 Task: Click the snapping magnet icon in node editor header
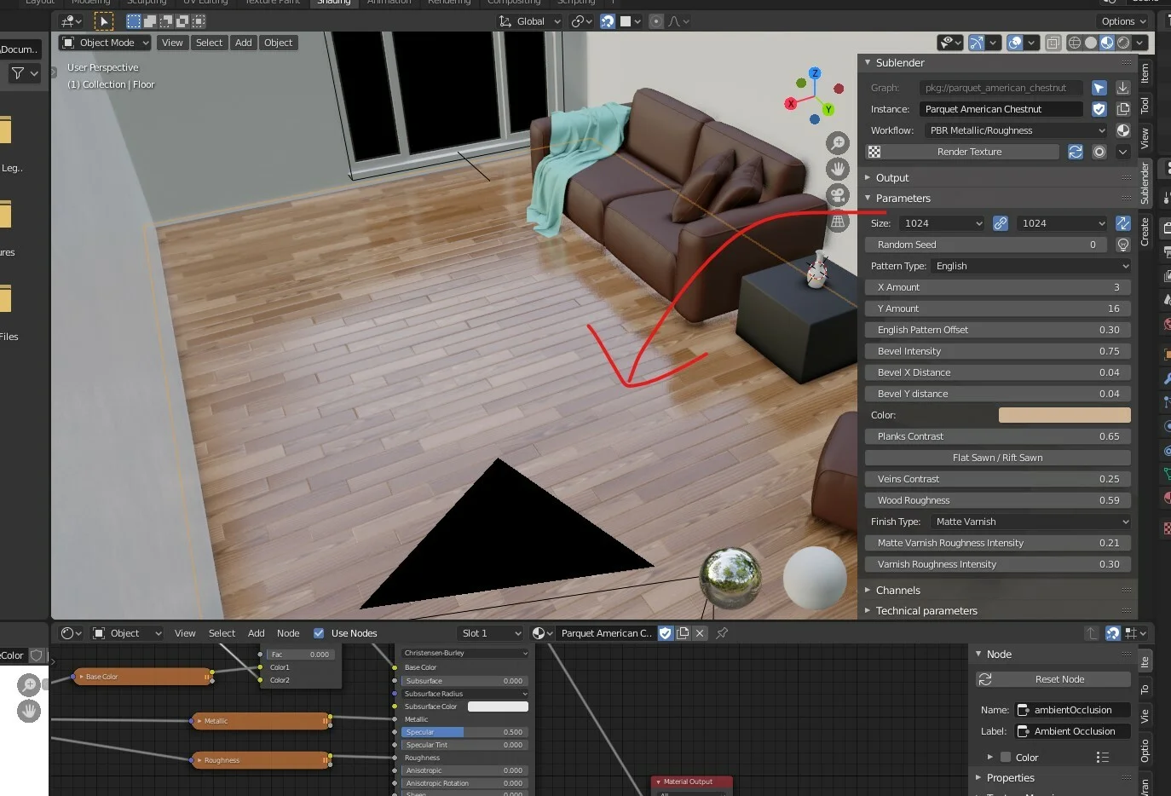pyautogui.click(x=1113, y=633)
